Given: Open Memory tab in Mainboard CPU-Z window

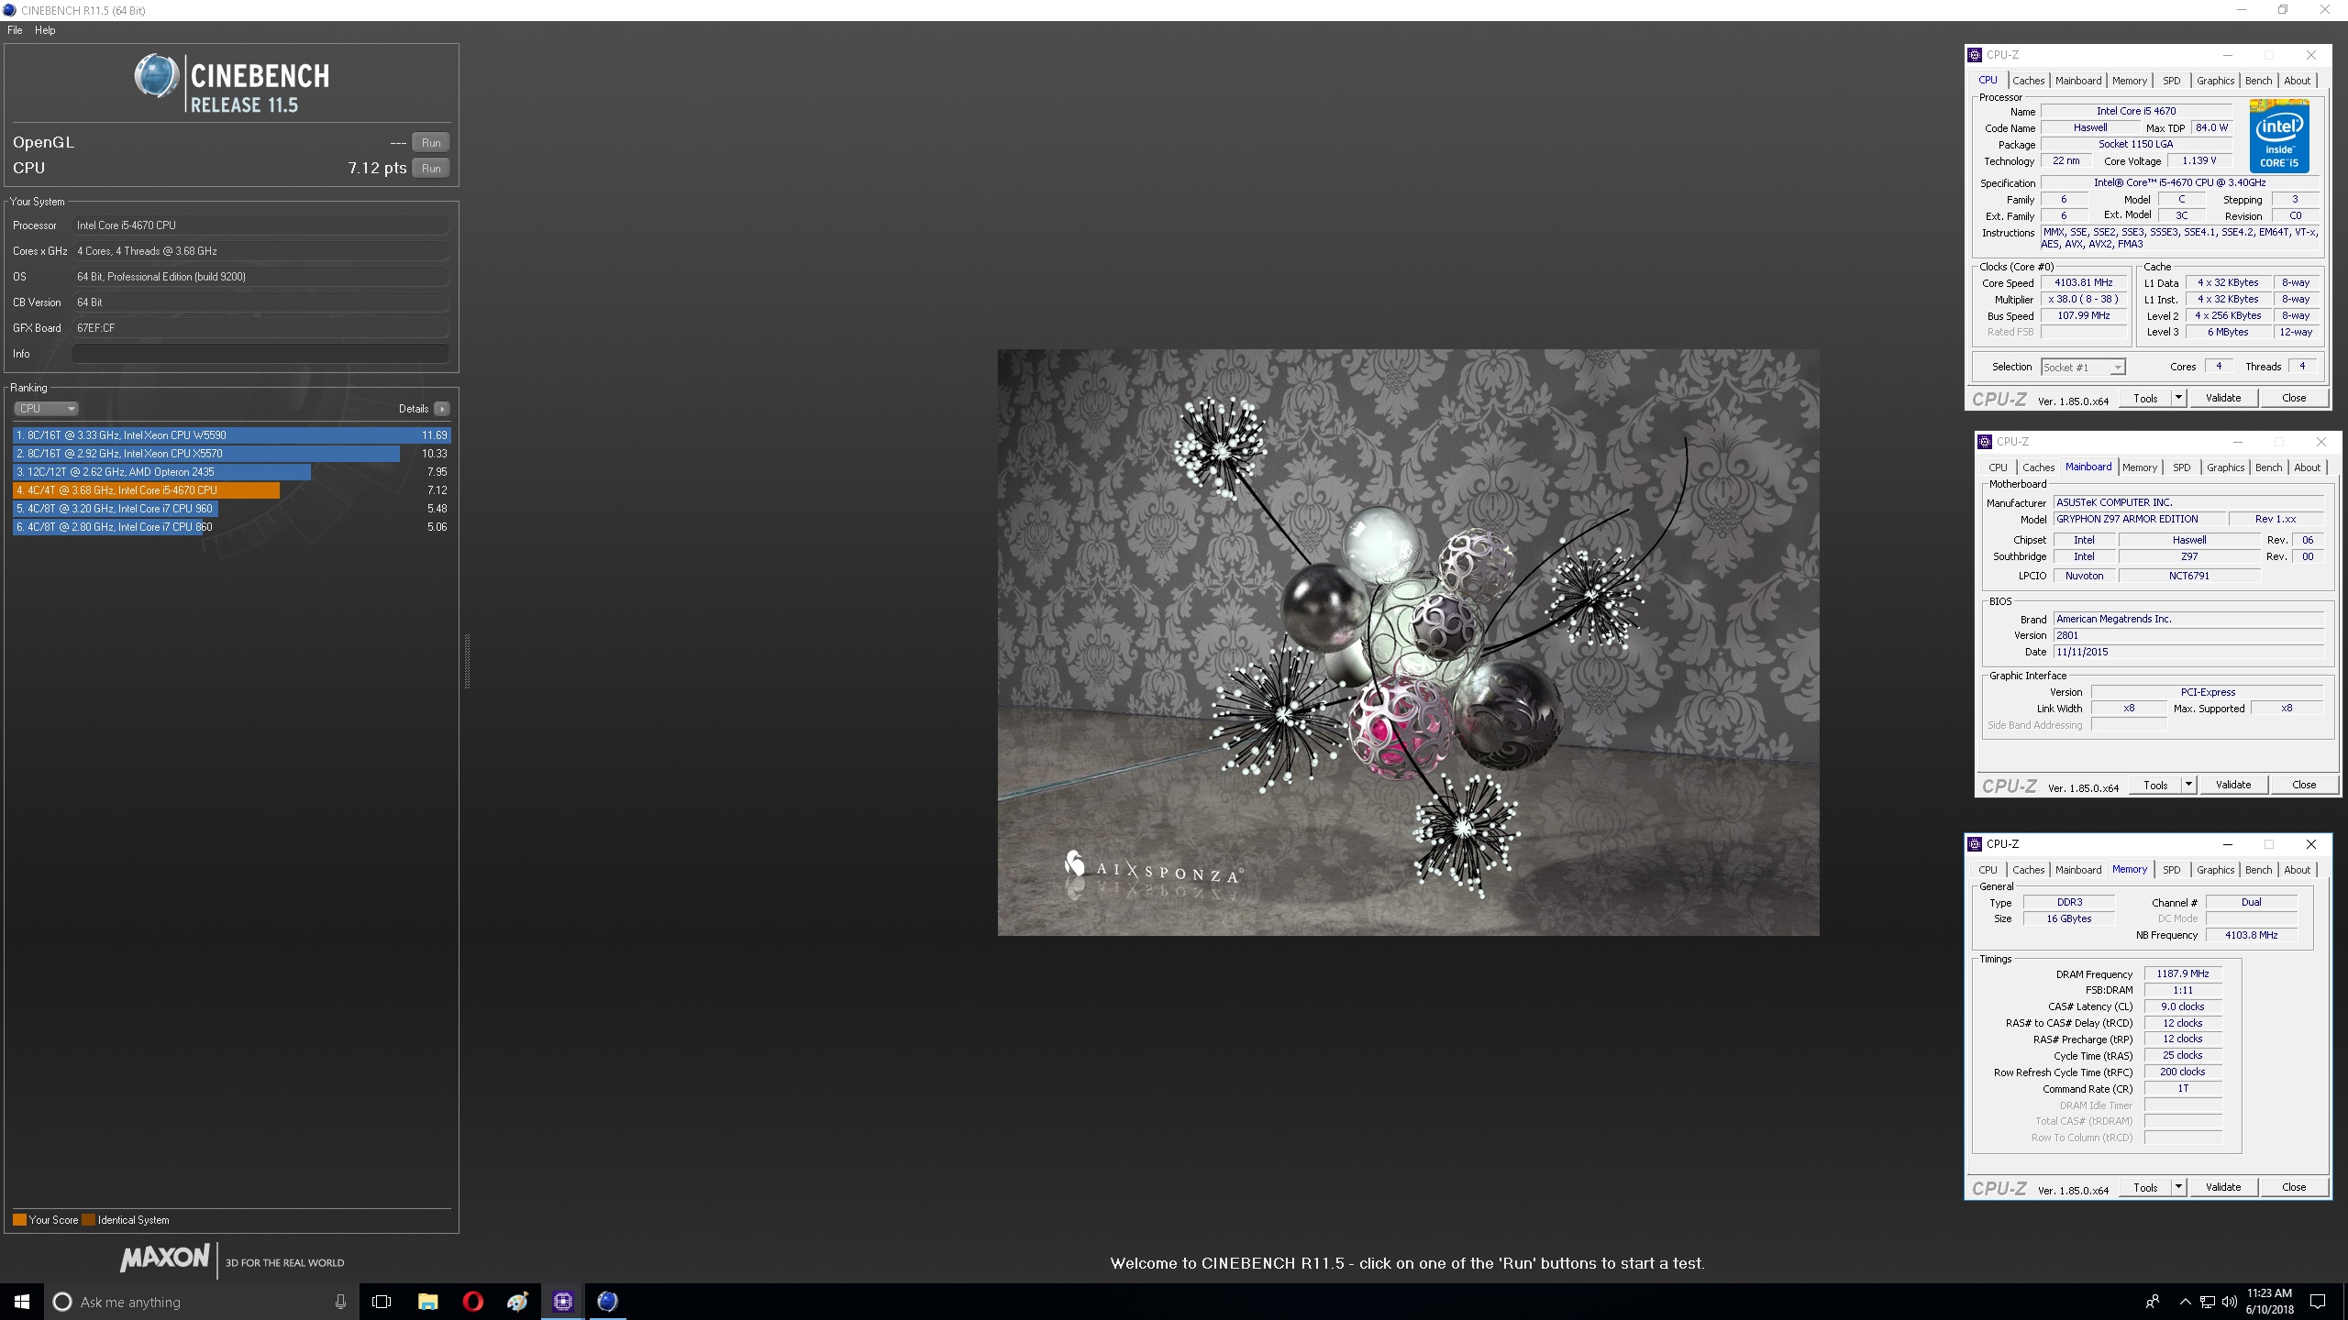Looking at the screenshot, I should (2139, 467).
